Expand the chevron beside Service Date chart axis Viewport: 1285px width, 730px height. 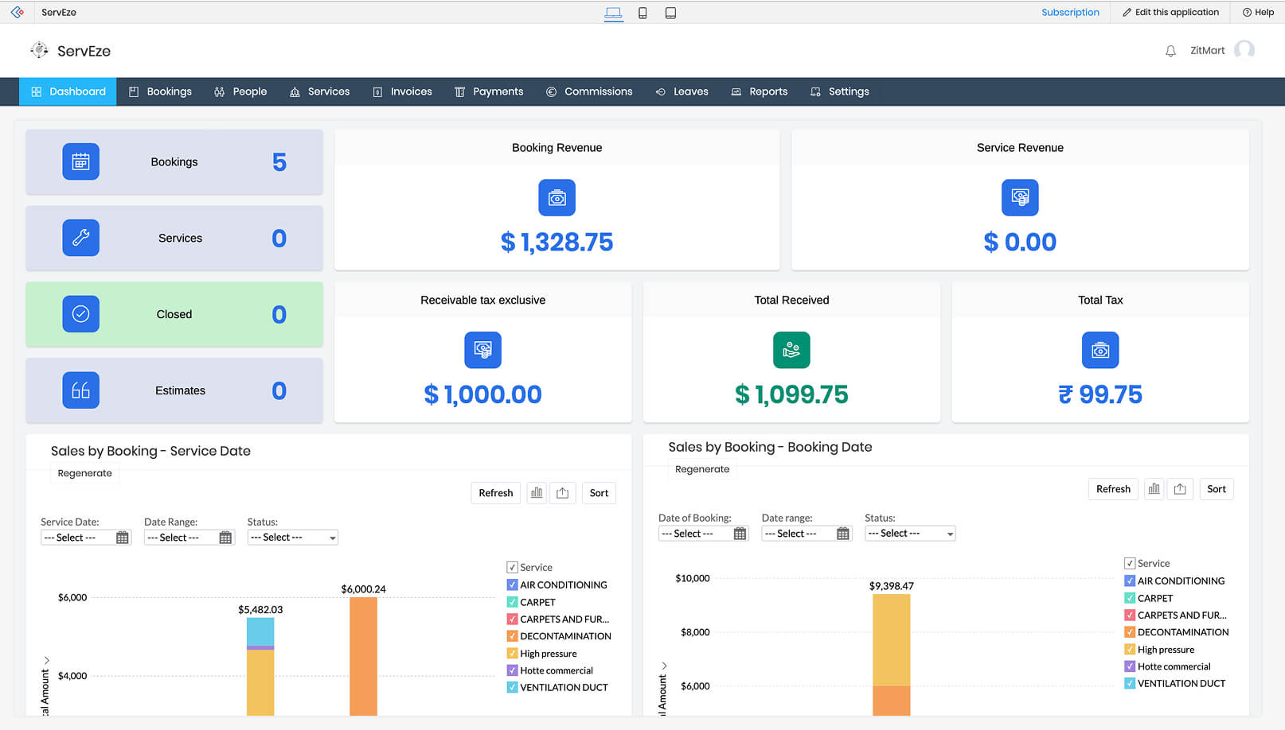[x=47, y=660]
